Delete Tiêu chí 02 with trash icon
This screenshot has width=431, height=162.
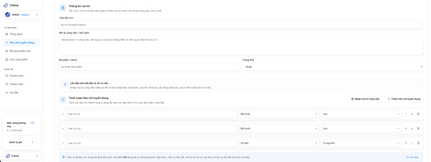(418, 128)
